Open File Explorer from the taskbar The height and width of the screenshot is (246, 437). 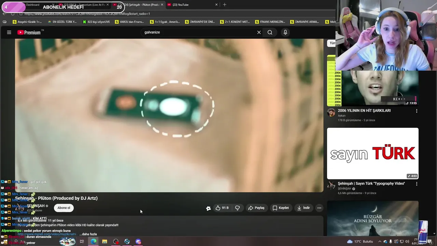click(104, 242)
